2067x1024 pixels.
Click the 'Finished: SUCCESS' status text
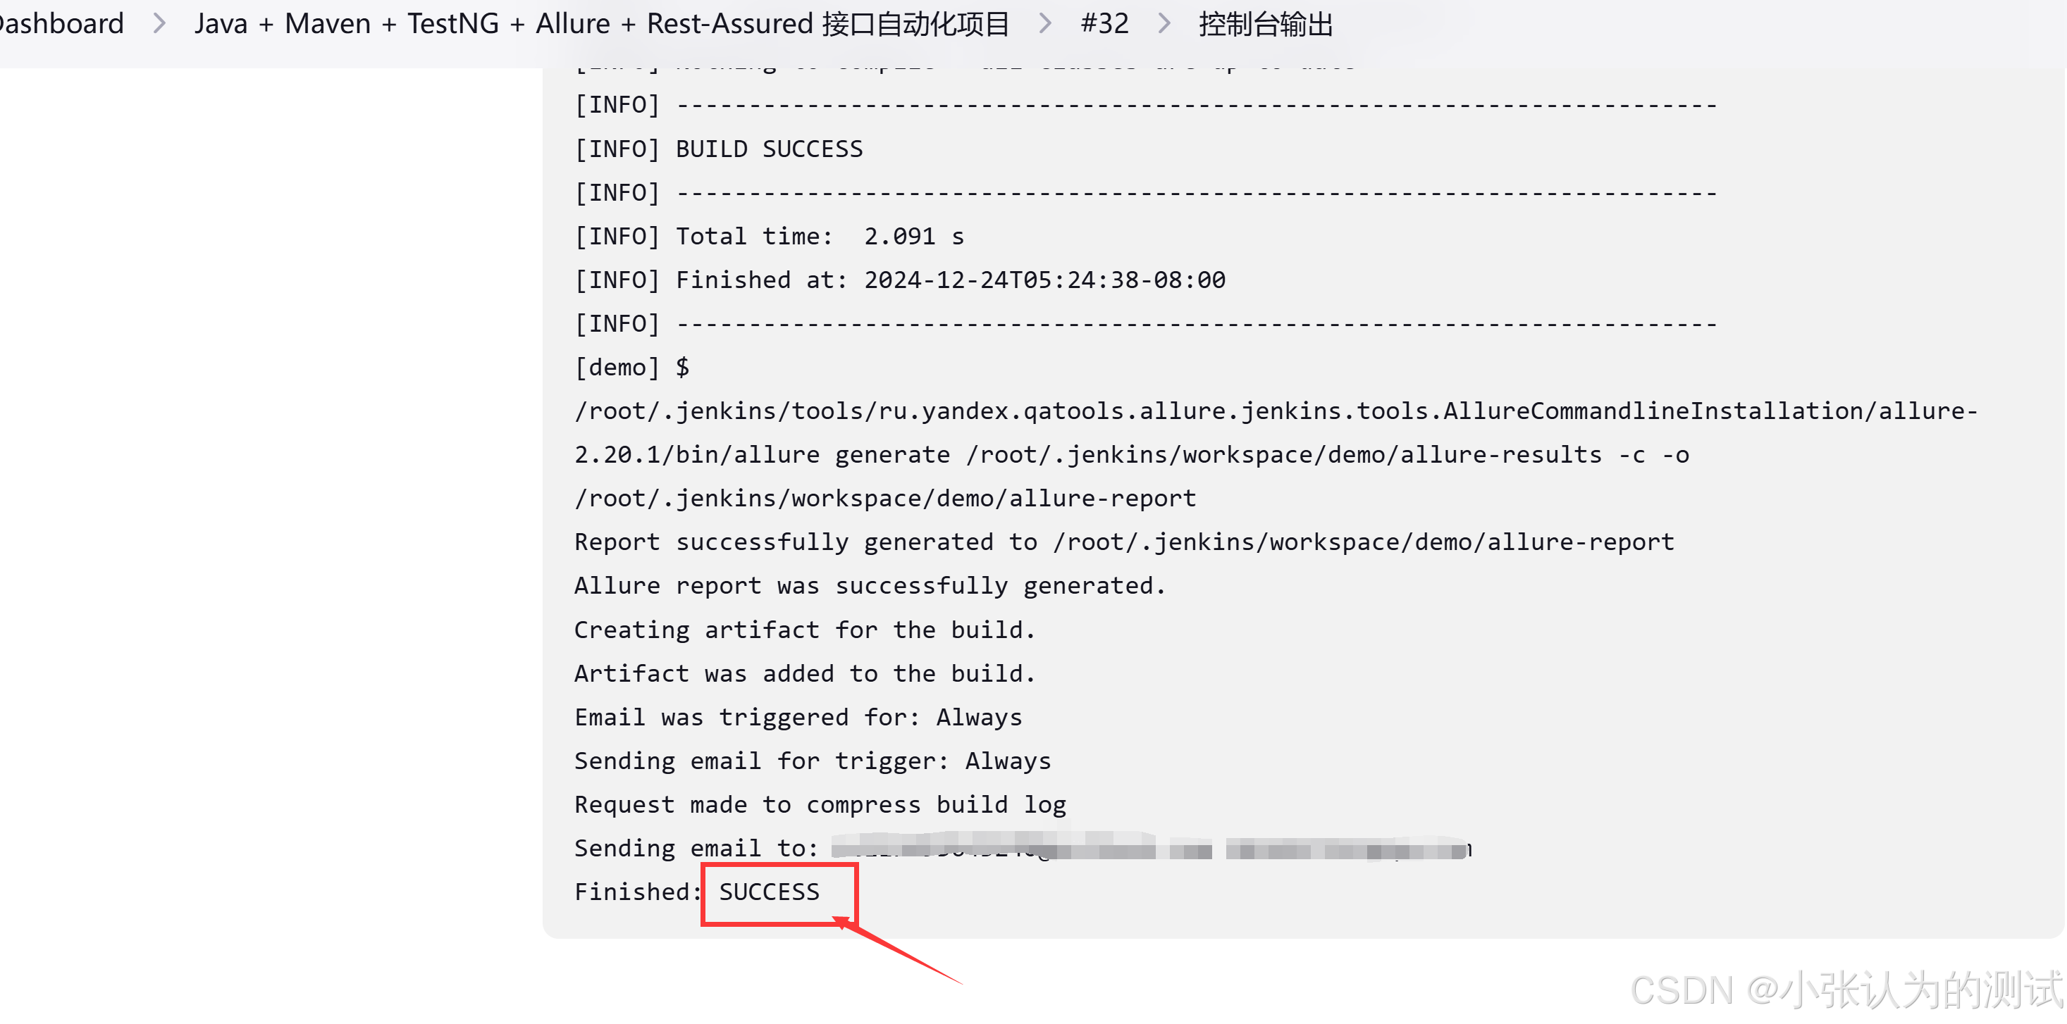tap(697, 892)
